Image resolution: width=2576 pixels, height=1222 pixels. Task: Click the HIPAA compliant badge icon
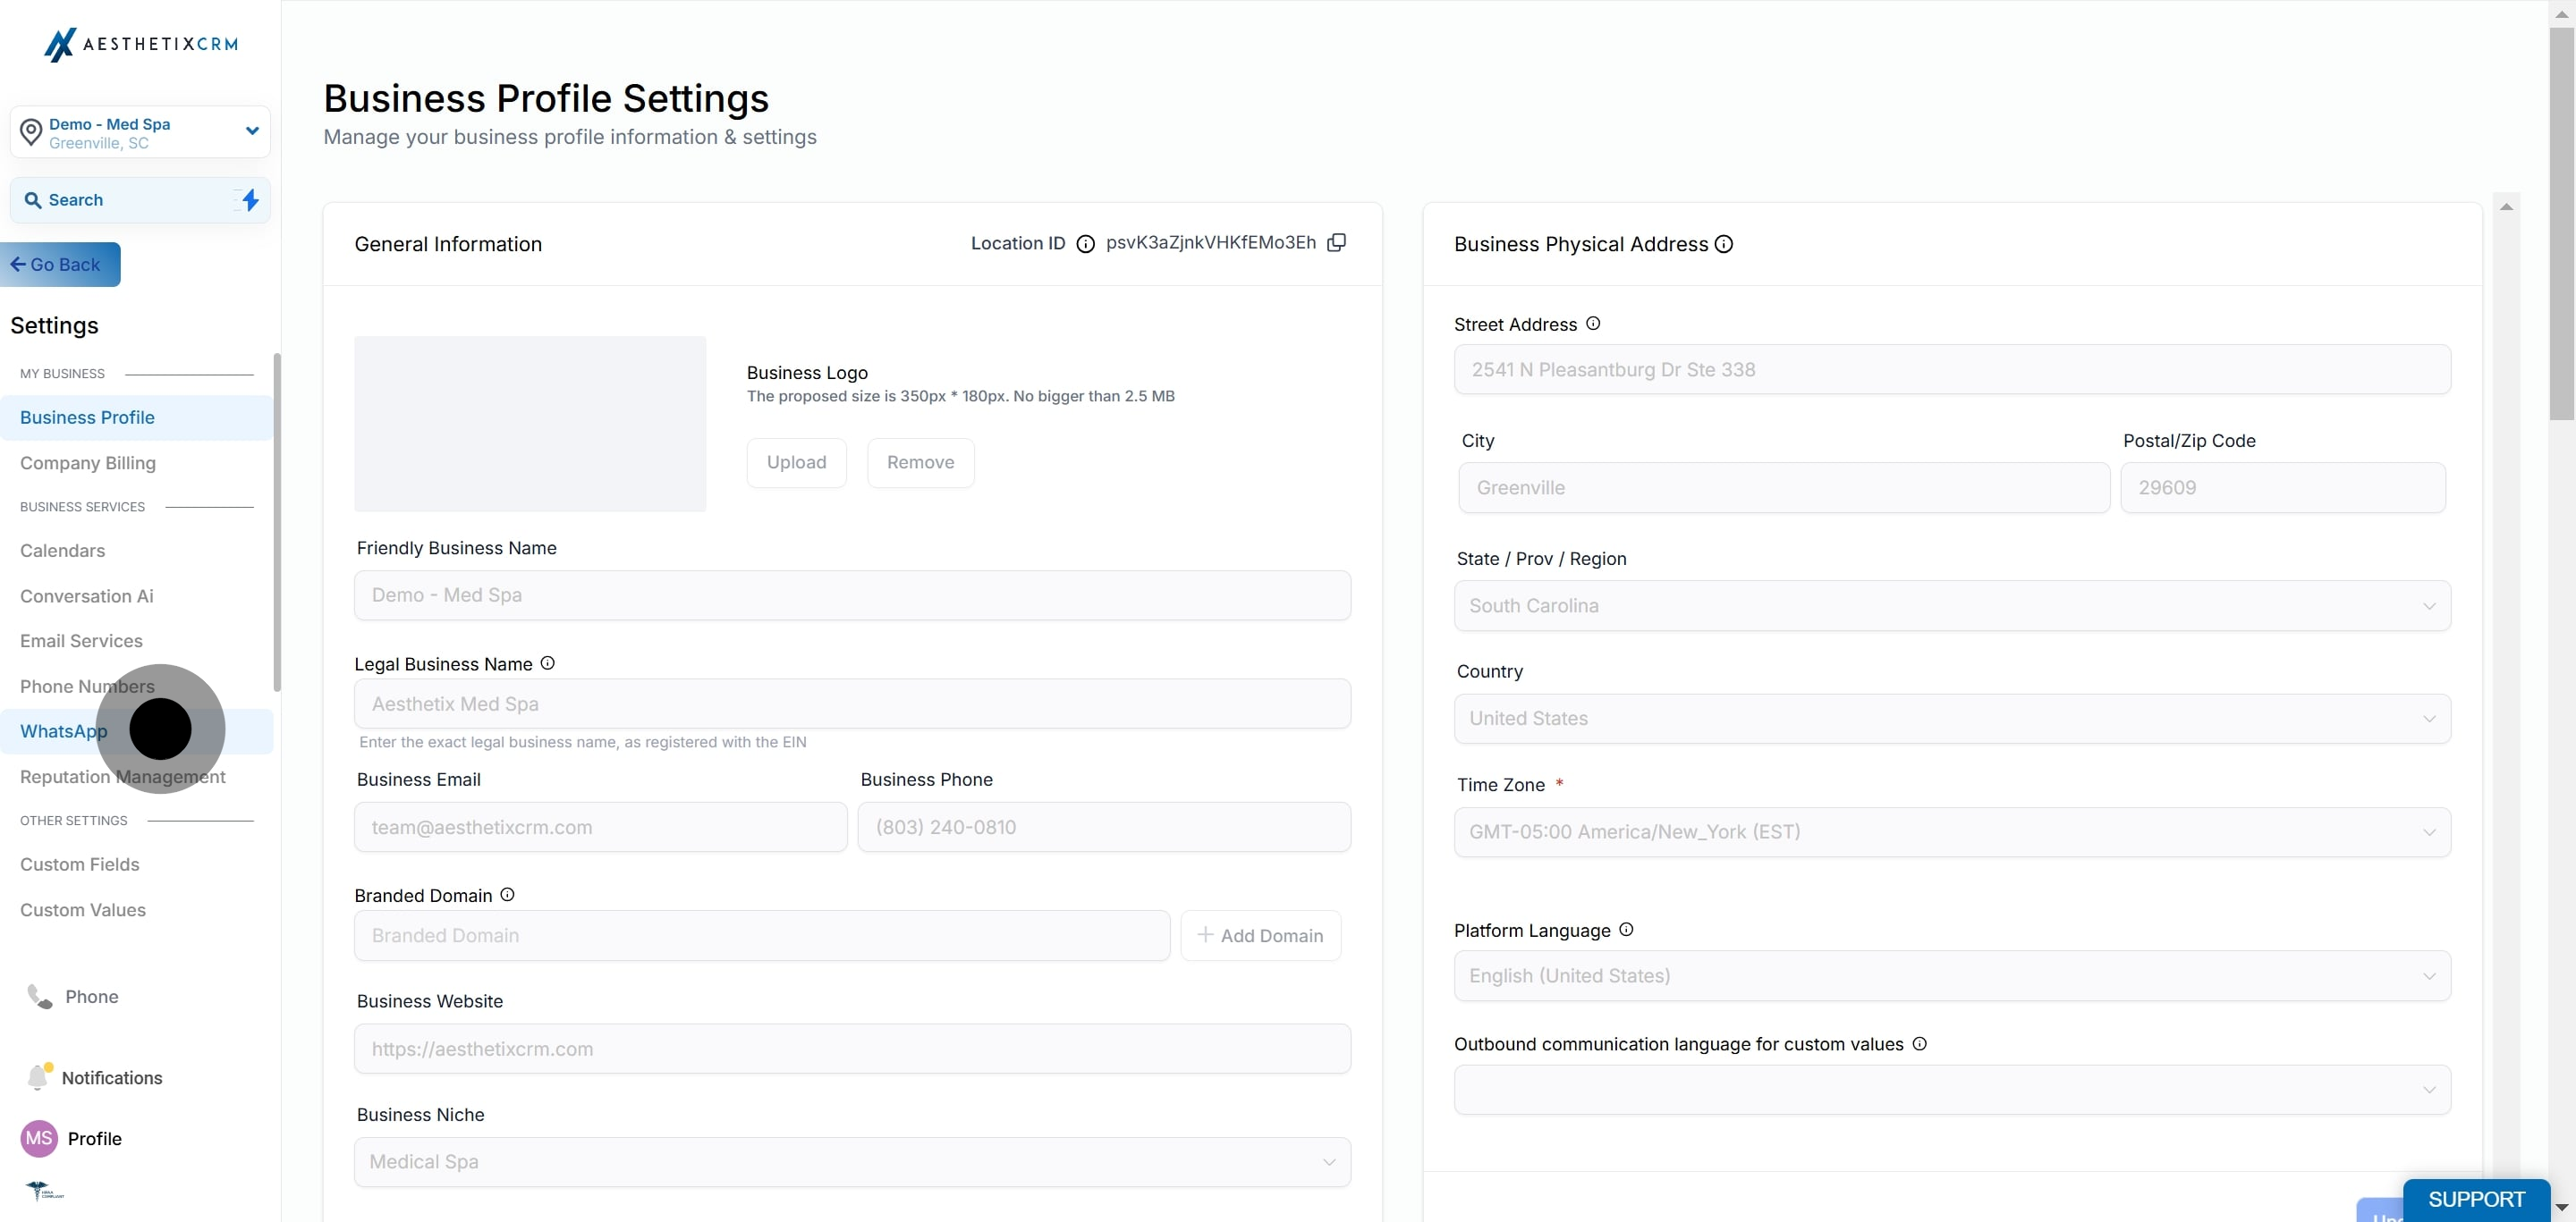(x=44, y=1190)
